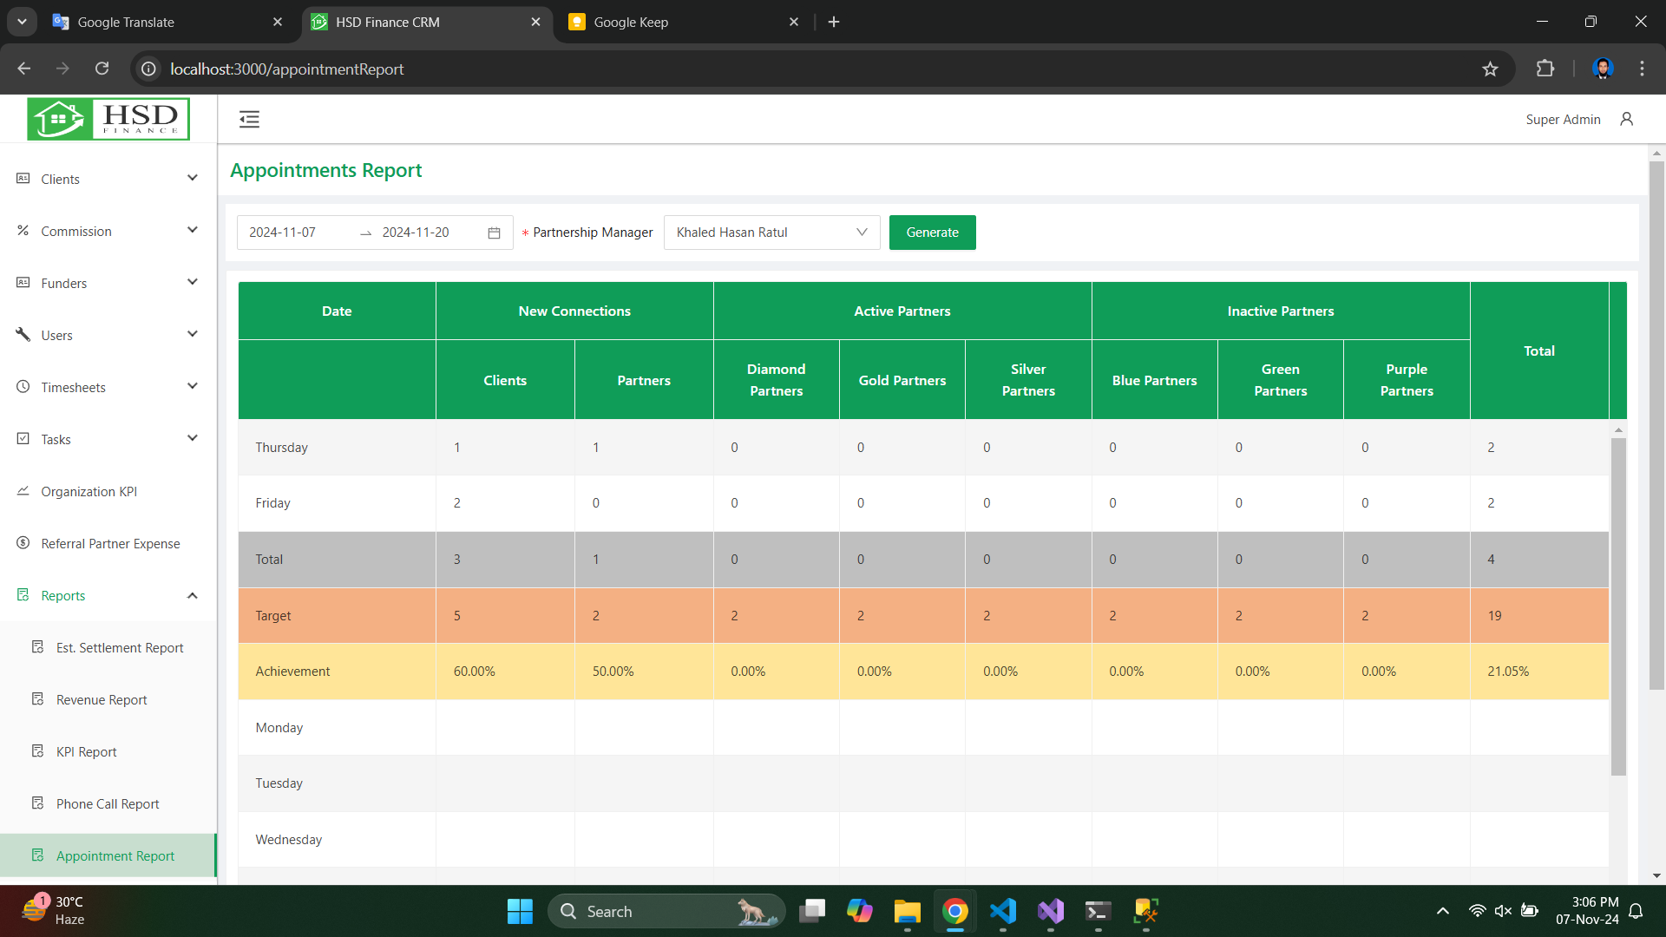Open KPI Report in the sidebar
The image size is (1666, 937).
pyautogui.click(x=86, y=752)
